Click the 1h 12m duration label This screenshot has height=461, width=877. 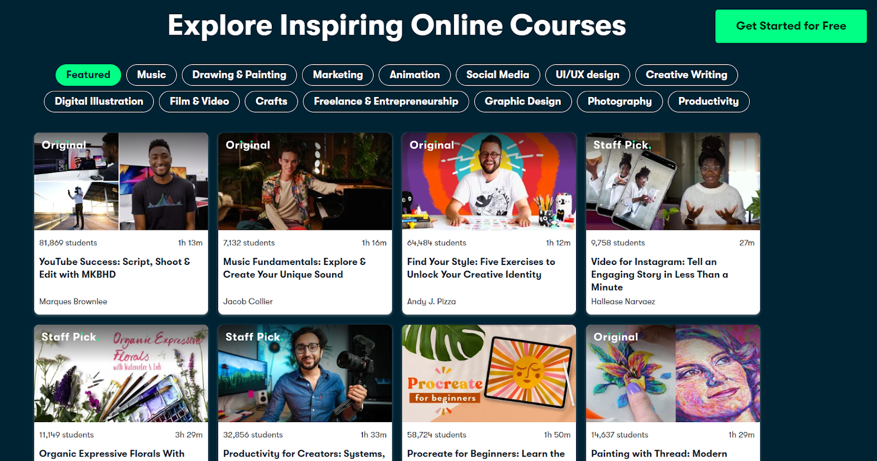(x=558, y=243)
